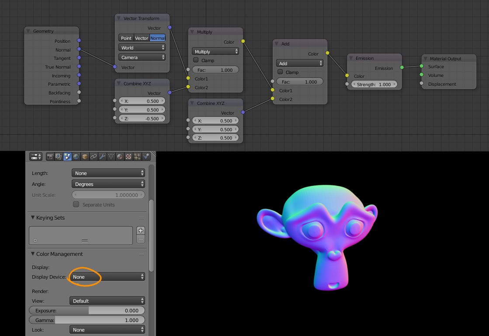Screen dimensions: 489x336
Task: Open the Particles properties tab
Action: pos(137,156)
